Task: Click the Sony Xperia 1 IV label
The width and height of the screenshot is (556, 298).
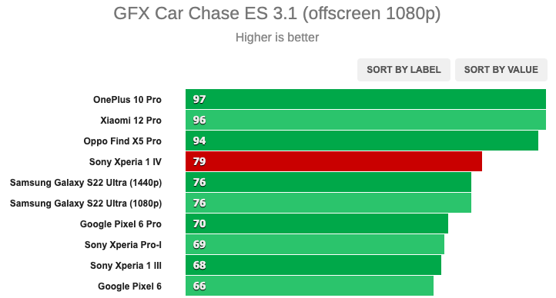Action: (x=126, y=162)
